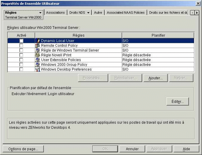Click the Windows Desktop Preferences icon

[38, 69]
